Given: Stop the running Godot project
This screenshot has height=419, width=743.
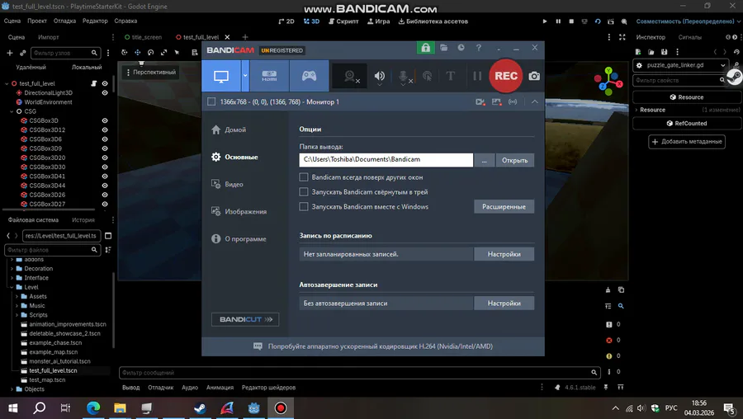Looking at the screenshot, I should [x=571, y=21].
